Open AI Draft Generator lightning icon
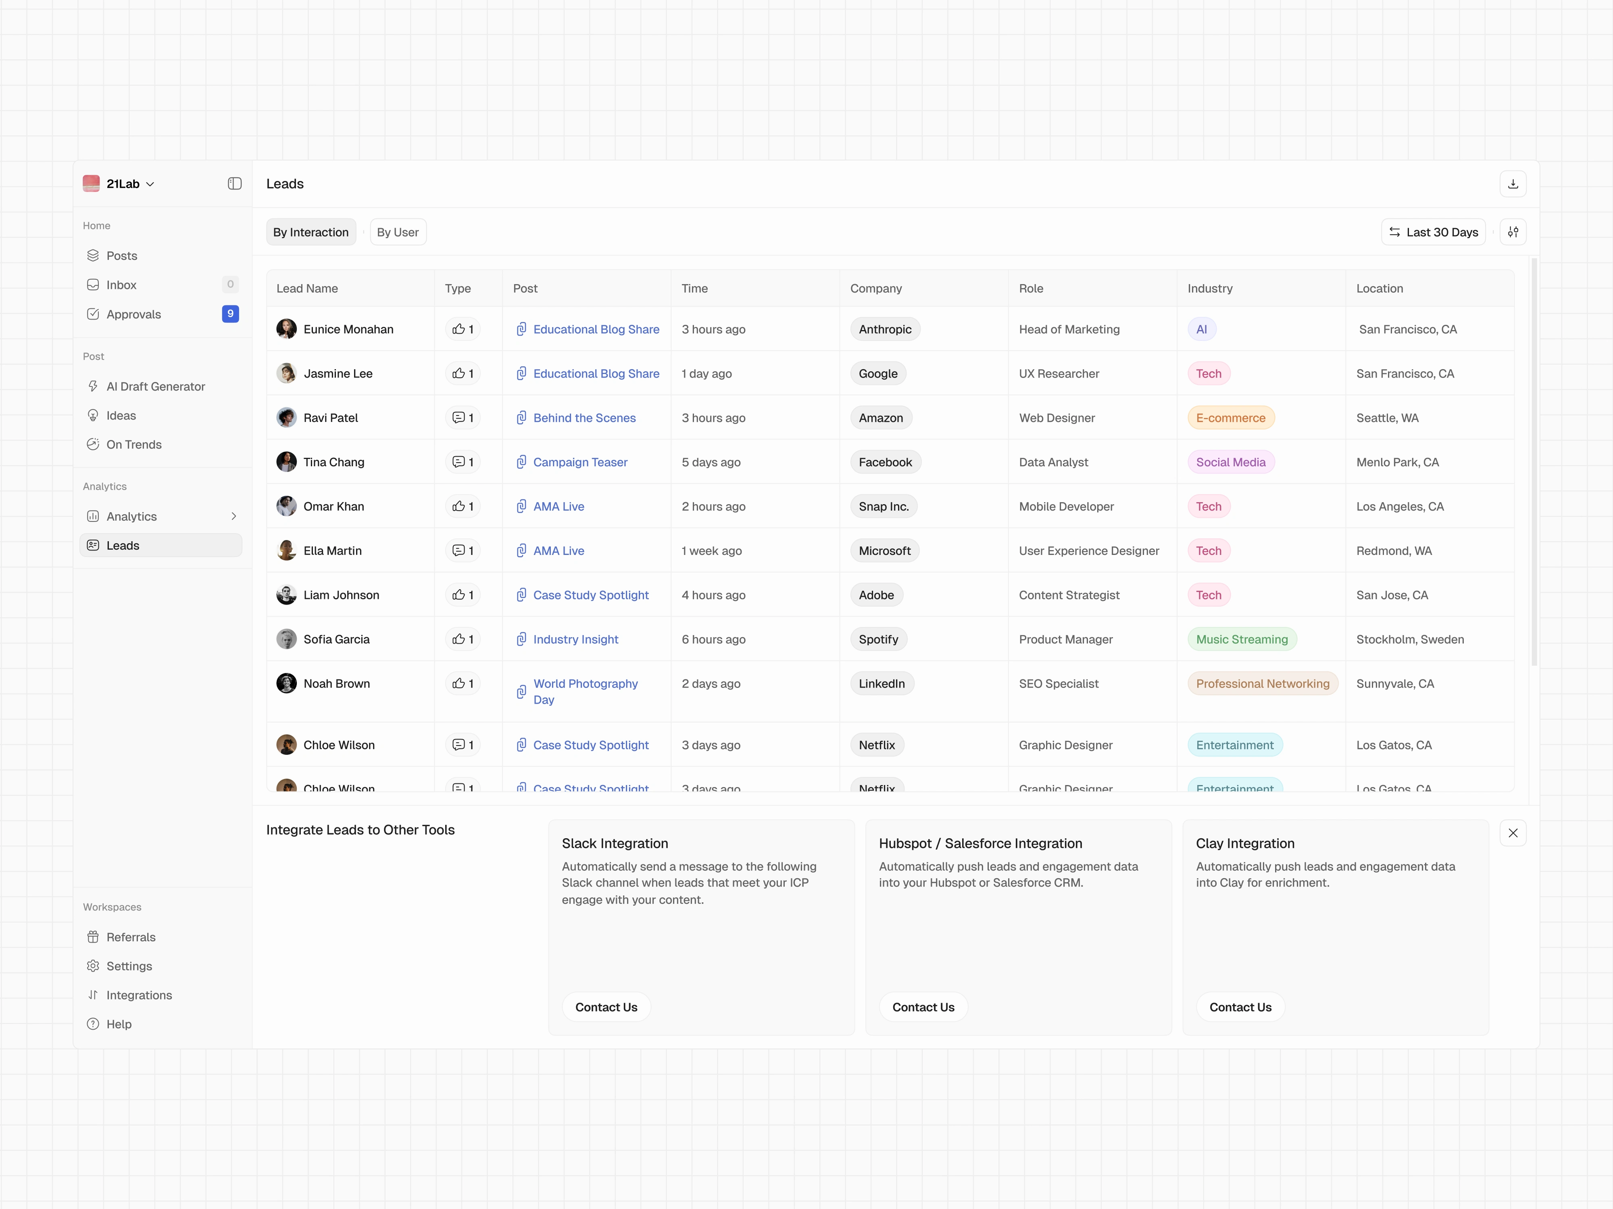 coord(93,386)
